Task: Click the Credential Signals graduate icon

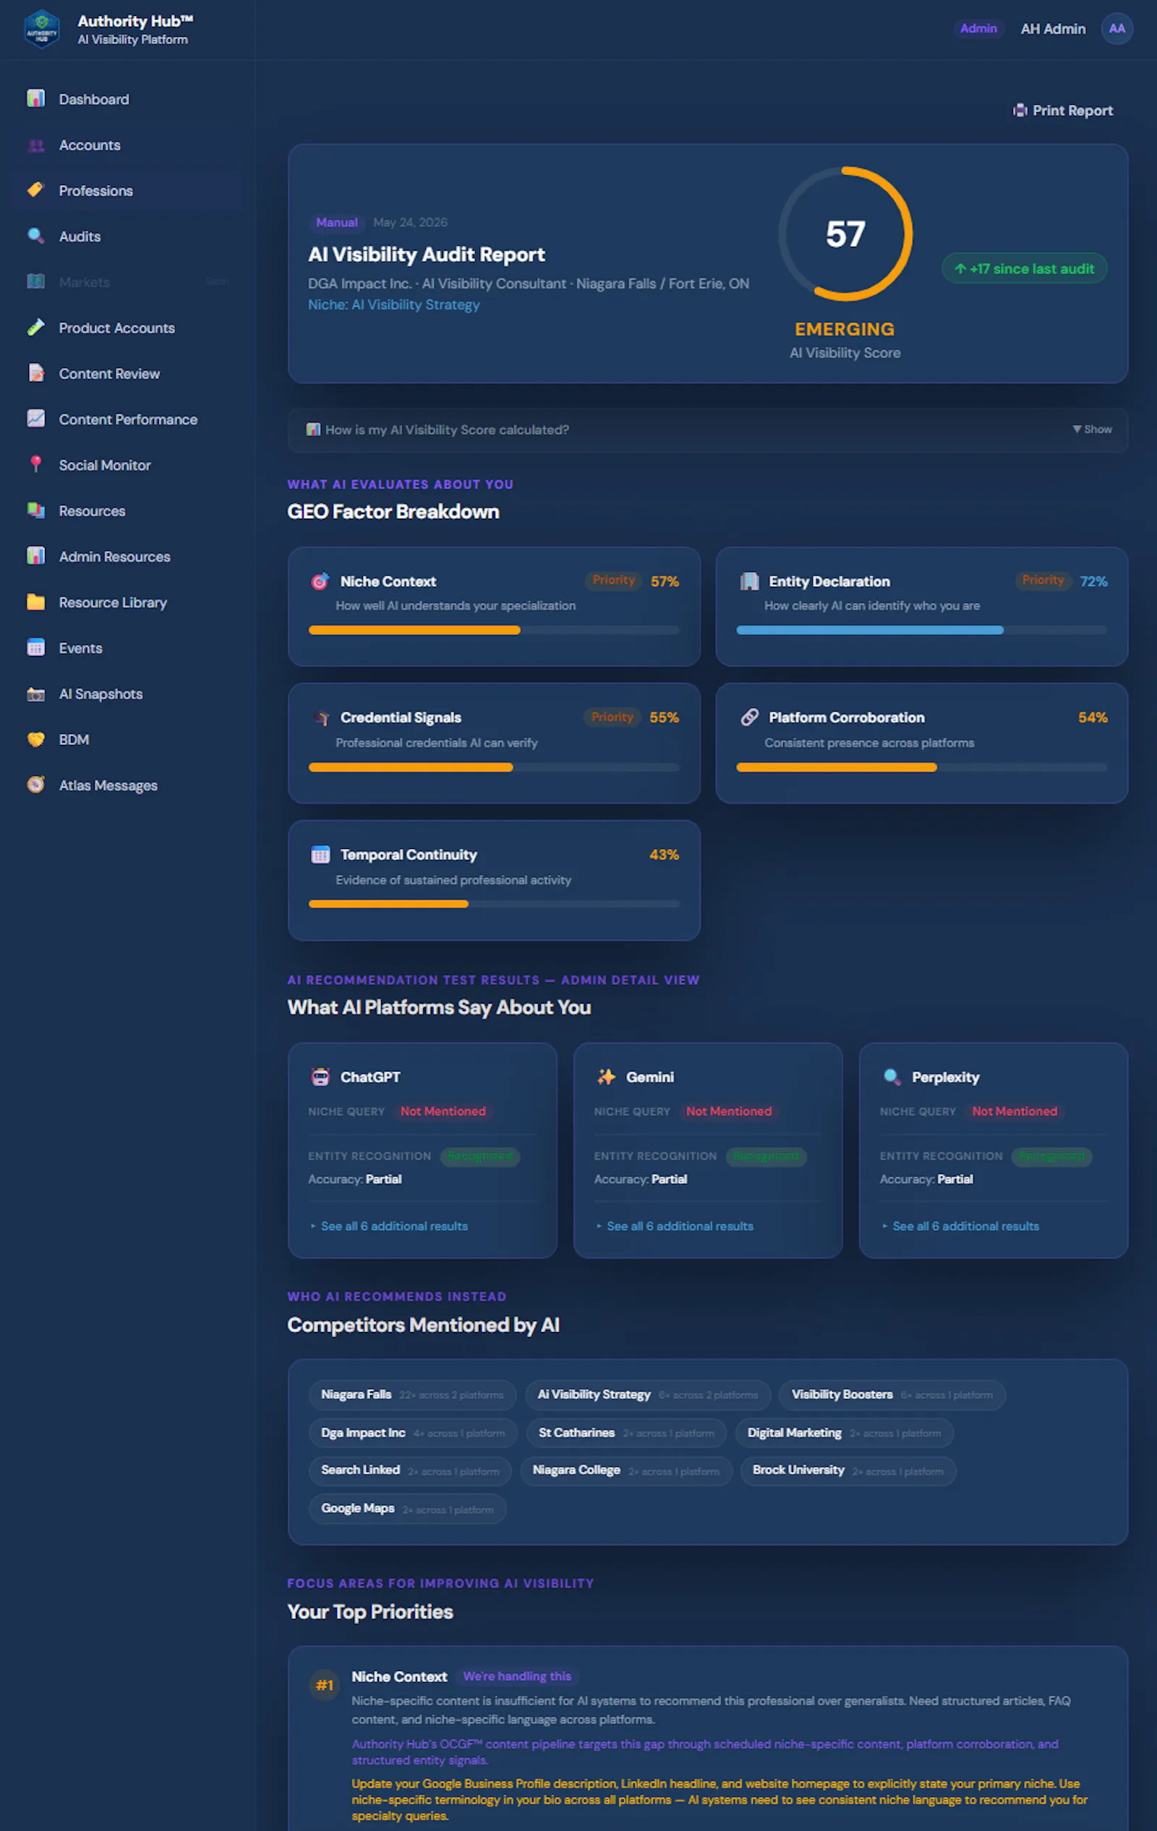Action: click(320, 717)
